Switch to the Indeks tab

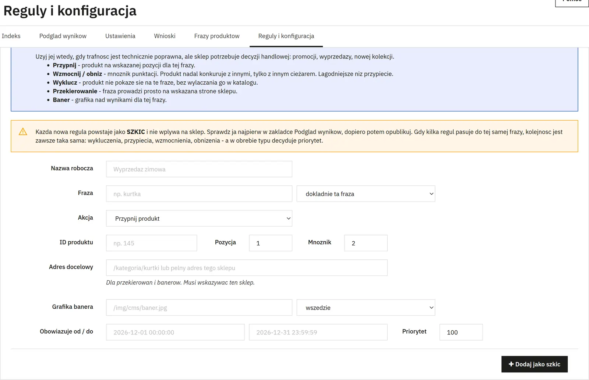11,36
